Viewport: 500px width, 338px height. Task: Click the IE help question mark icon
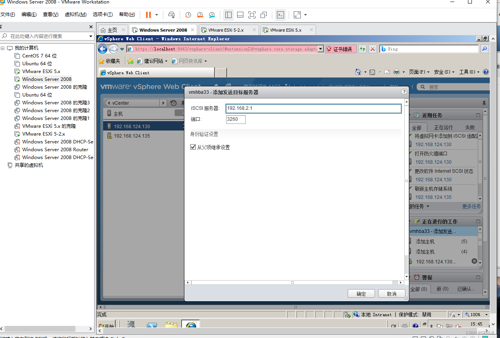point(486,72)
